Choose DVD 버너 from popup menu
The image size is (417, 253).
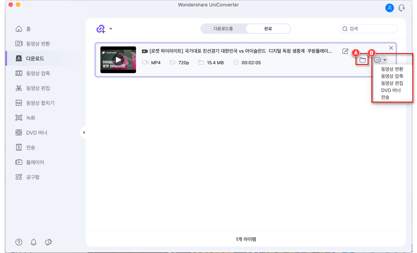(391, 90)
